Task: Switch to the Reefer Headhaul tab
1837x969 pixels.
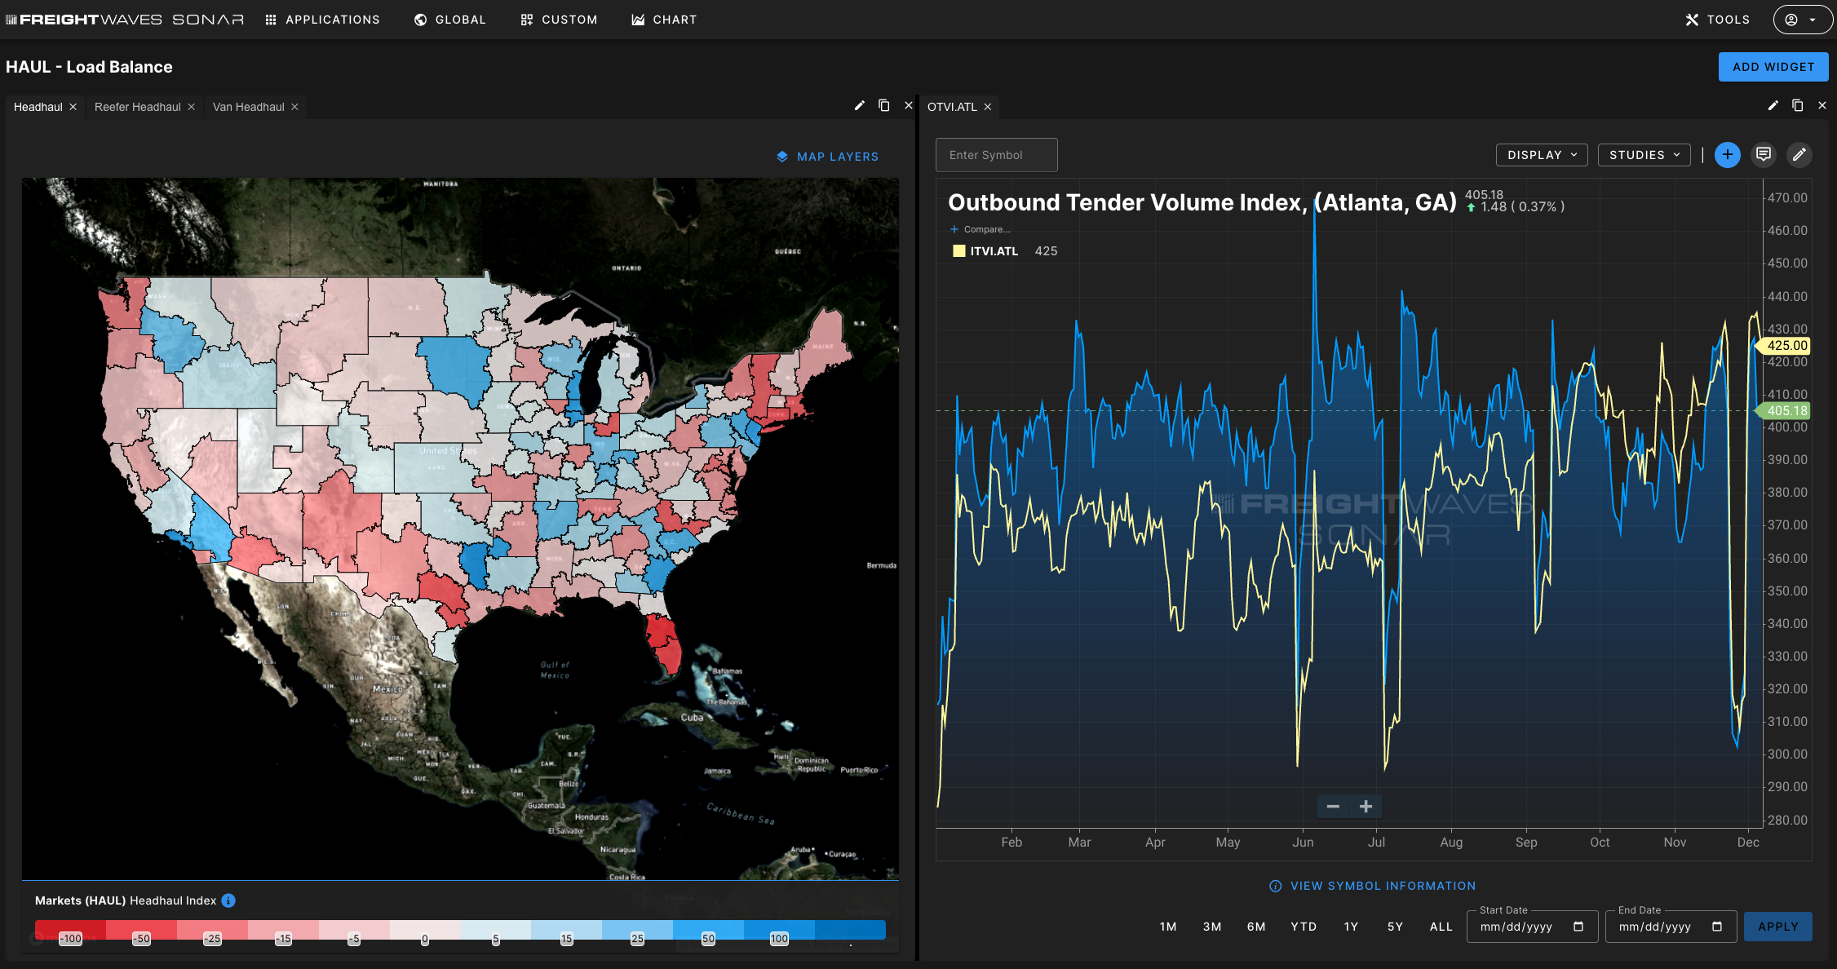Action: point(138,107)
